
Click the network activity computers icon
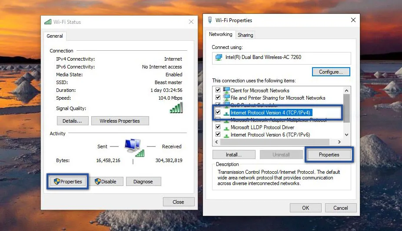[x=134, y=148]
